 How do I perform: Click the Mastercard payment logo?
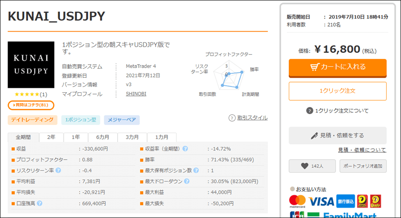298,202
